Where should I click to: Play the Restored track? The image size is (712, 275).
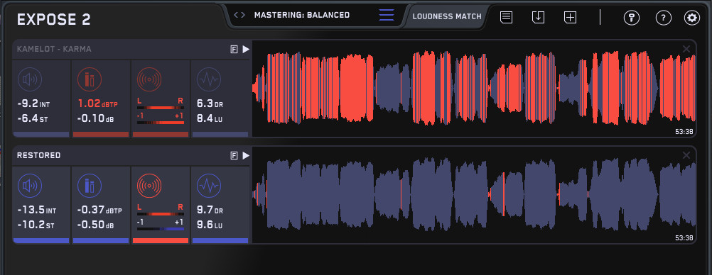click(x=246, y=156)
